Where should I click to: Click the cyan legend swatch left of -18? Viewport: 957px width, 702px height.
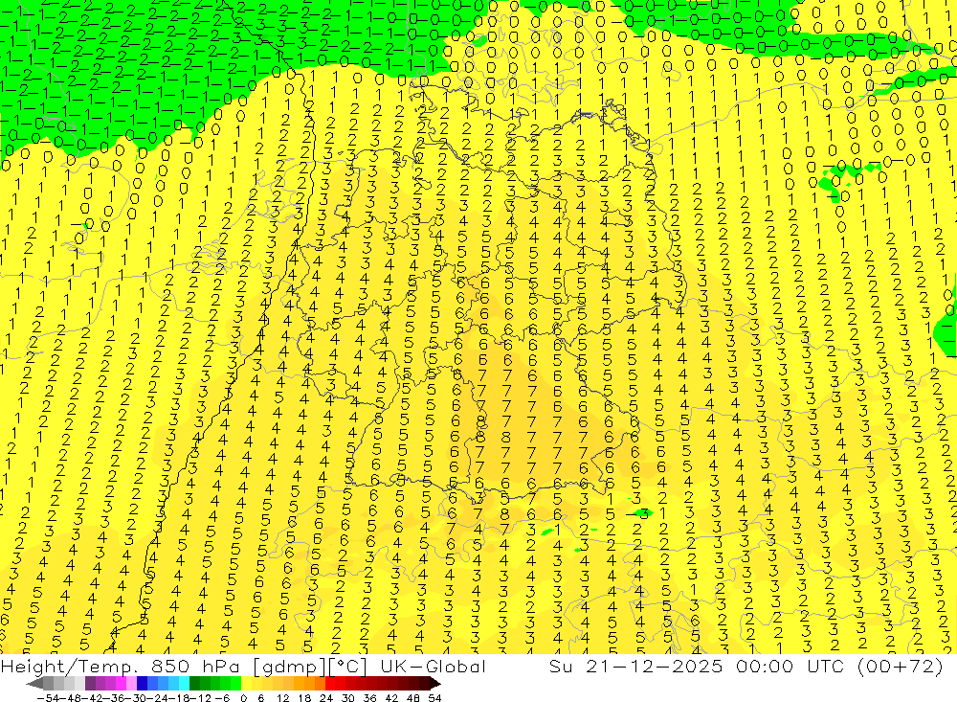tap(184, 684)
